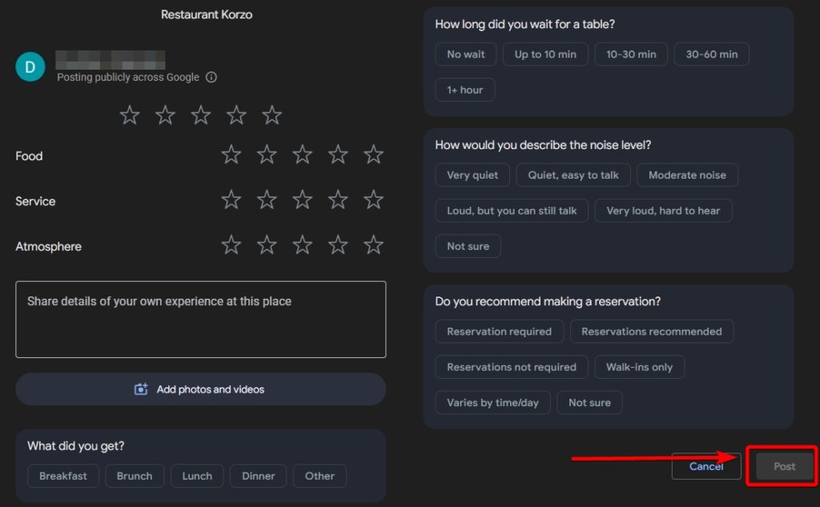Choose the "Brunch" chip
820x507 pixels.
pyautogui.click(x=135, y=476)
